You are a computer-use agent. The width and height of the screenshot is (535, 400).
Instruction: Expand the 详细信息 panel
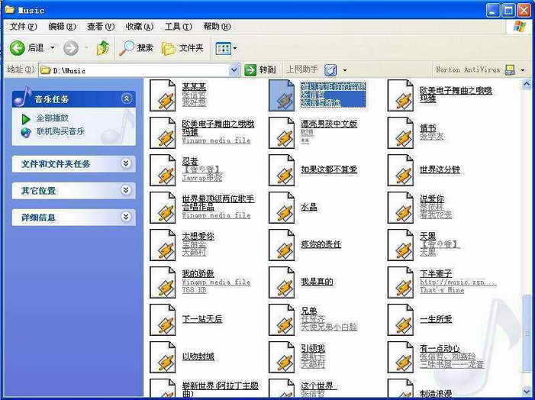[127, 217]
